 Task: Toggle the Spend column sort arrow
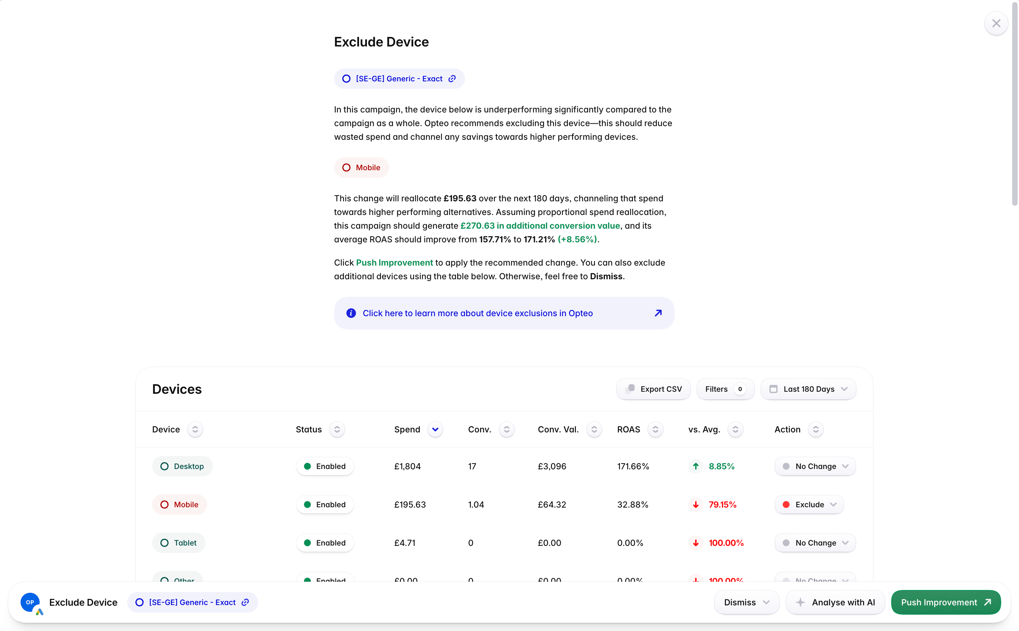pos(435,429)
